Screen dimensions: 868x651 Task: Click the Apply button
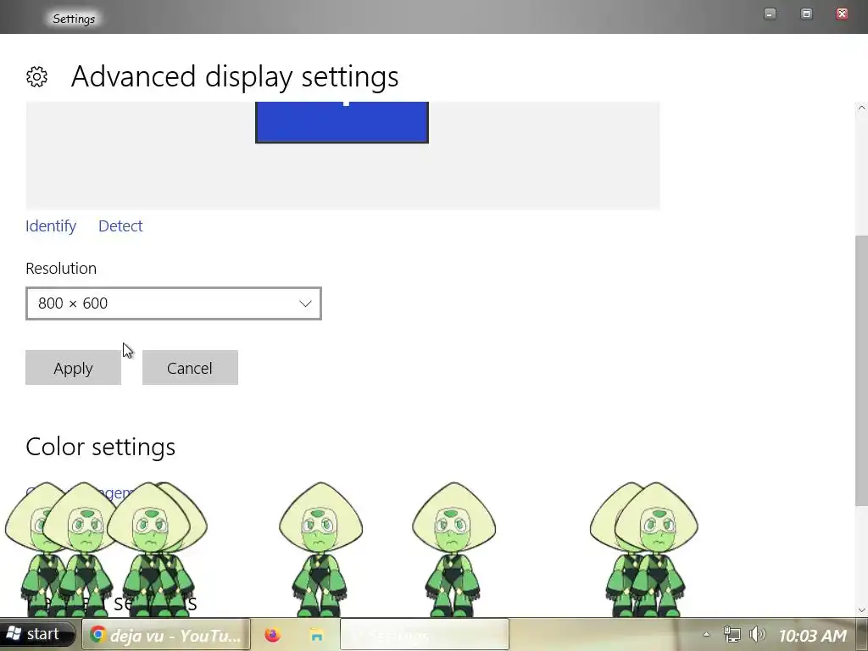(73, 368)
